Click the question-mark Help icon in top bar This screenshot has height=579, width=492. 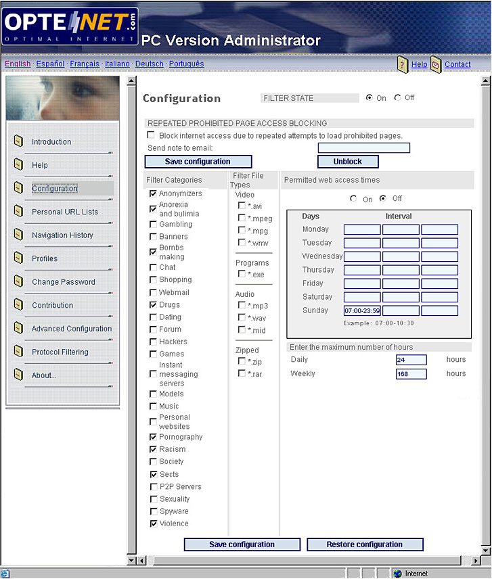click(403, 65)
